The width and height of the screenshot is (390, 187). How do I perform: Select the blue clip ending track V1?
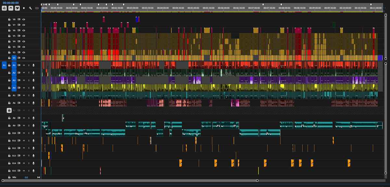pyautogui.click(x=380, y=58)
